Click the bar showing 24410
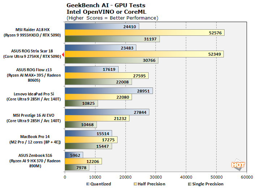256x189 pixels. pos(102,26)
